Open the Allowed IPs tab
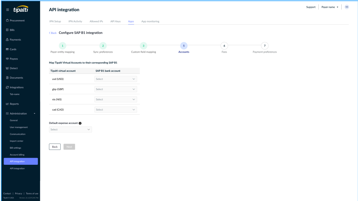The width and height of the screenshot is (358, 201). [96, 21]
